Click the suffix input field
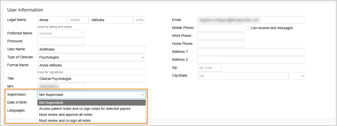Viewport: 337px width, 126px height. click(x=140, y=20)
